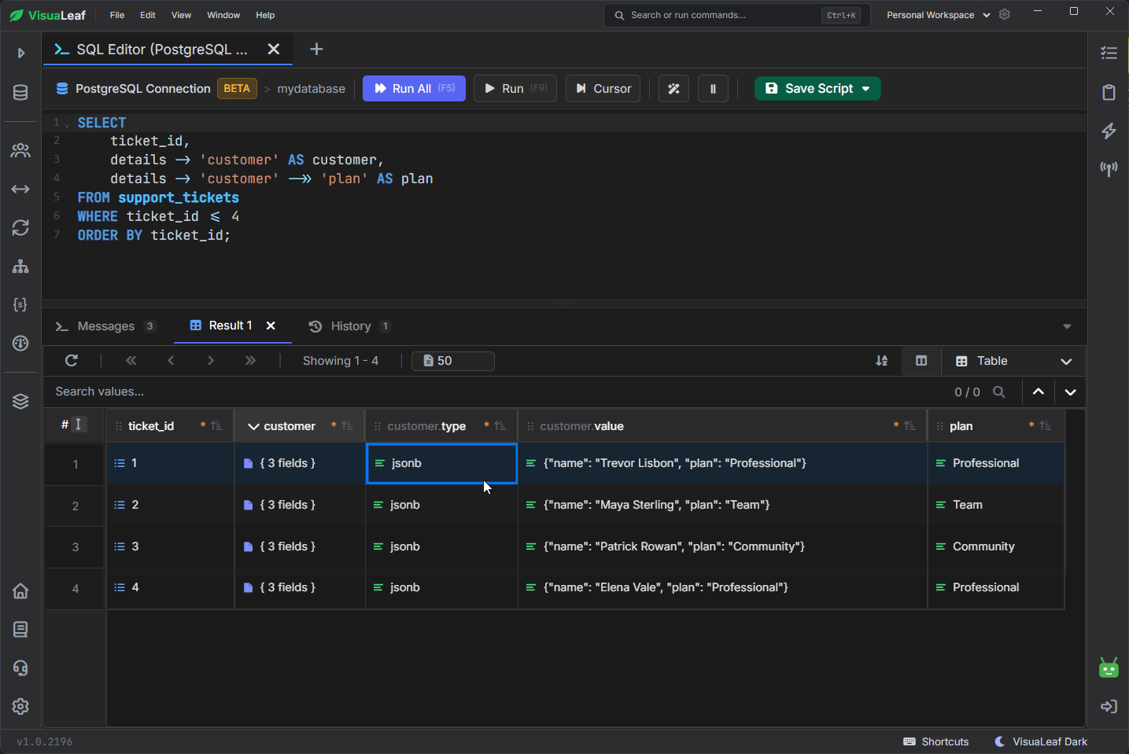Open Personal Workspace dropdown

click(938, 15)
